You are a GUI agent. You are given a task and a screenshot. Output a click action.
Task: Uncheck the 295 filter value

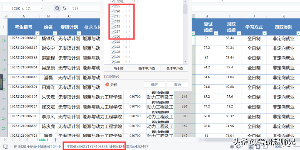(x=112, y=27)
